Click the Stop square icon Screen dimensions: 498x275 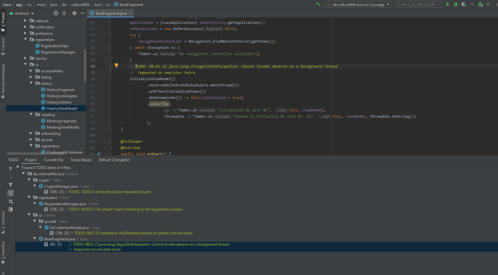pyautogui.click(x=488, y=4)
